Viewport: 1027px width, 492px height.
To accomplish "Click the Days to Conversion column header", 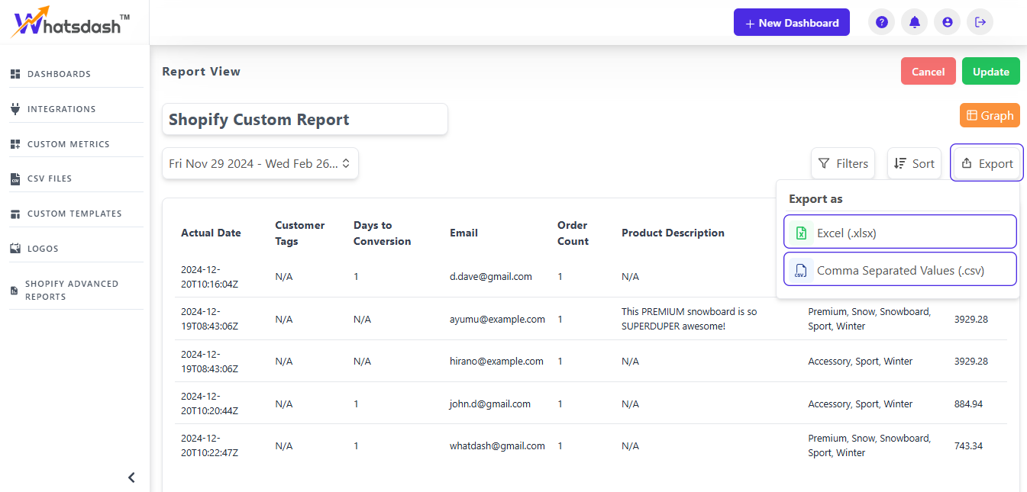I will coord(383,233).
